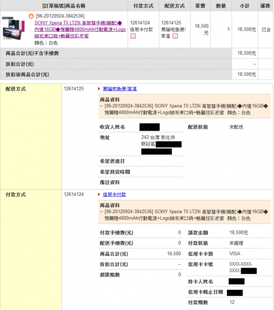Screen dimensions: 274x310
Task: Click the 希望到貨時間 label
Action: pyautogui.click(x=115, y=172)
